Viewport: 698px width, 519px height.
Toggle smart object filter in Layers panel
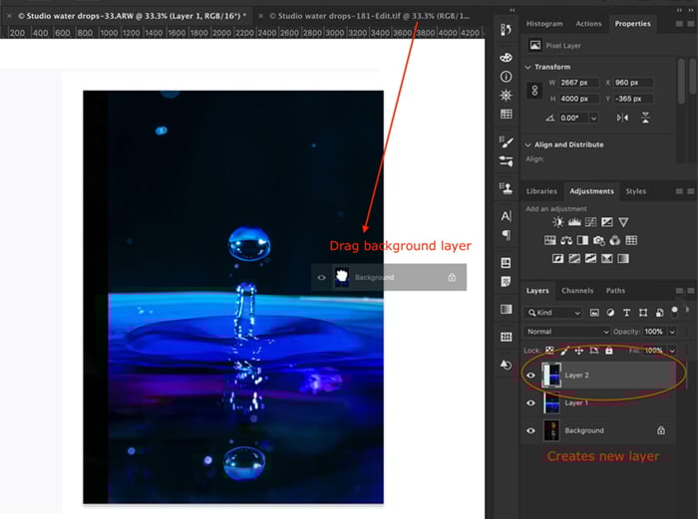[659, 313]
